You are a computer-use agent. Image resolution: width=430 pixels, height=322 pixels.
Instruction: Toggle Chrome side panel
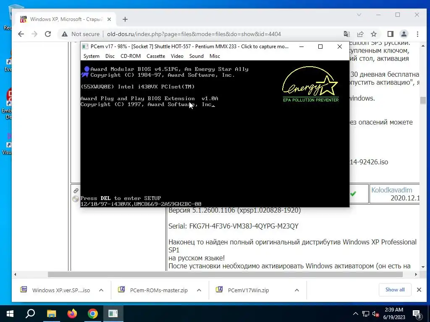pyautogui.click(x=390, y=34)
